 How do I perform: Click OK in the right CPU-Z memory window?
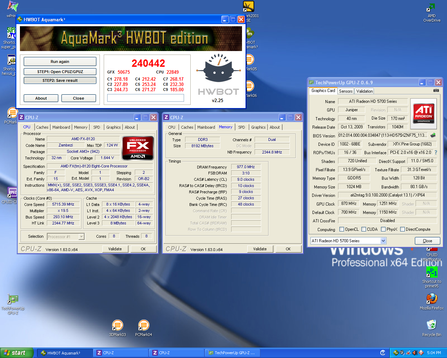[288, 249]
